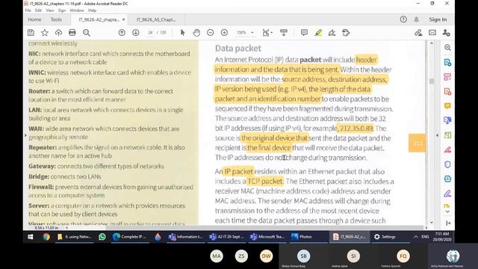This screenshot has height=269, width=478.
Task: Open Protect shield tool in sidebar
Action: pos(447,164)
